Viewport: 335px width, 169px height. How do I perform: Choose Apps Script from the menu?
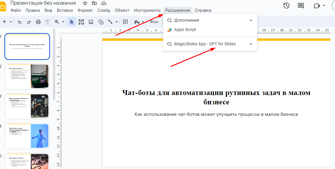210,30
